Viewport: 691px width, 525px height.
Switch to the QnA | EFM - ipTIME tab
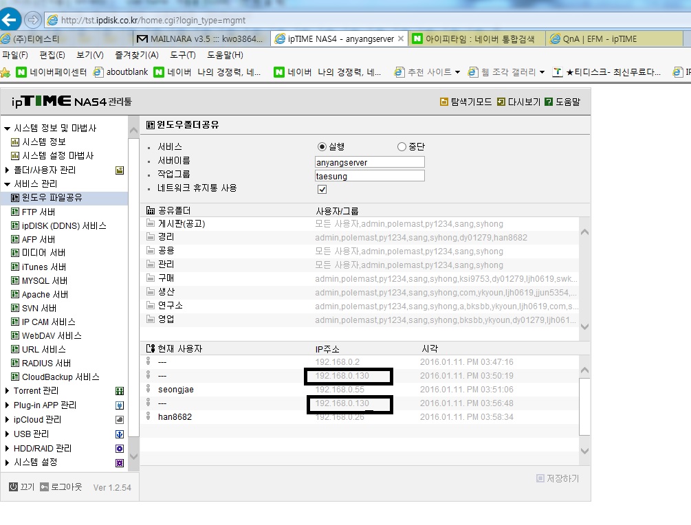coord(613,38)
